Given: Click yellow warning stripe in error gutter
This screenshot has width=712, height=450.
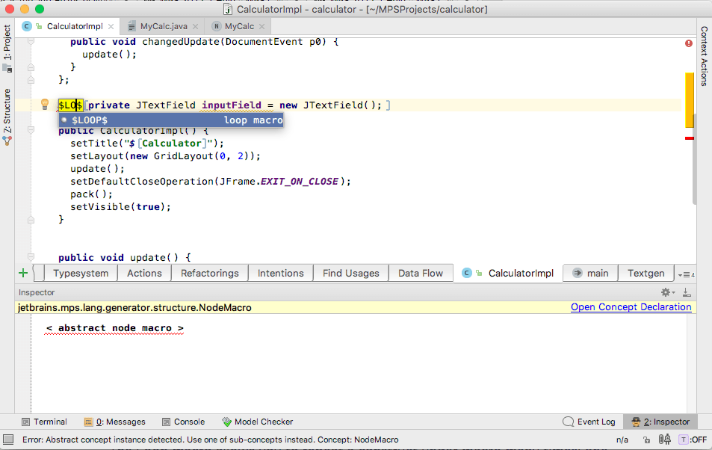Looking at the screenshot, I should tap(690, 90).
